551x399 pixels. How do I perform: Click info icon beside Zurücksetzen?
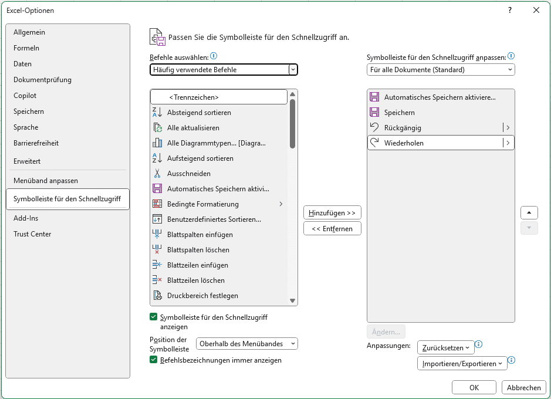(479, 344)
